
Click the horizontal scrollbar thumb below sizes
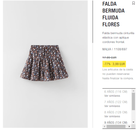tap(116, 126)
